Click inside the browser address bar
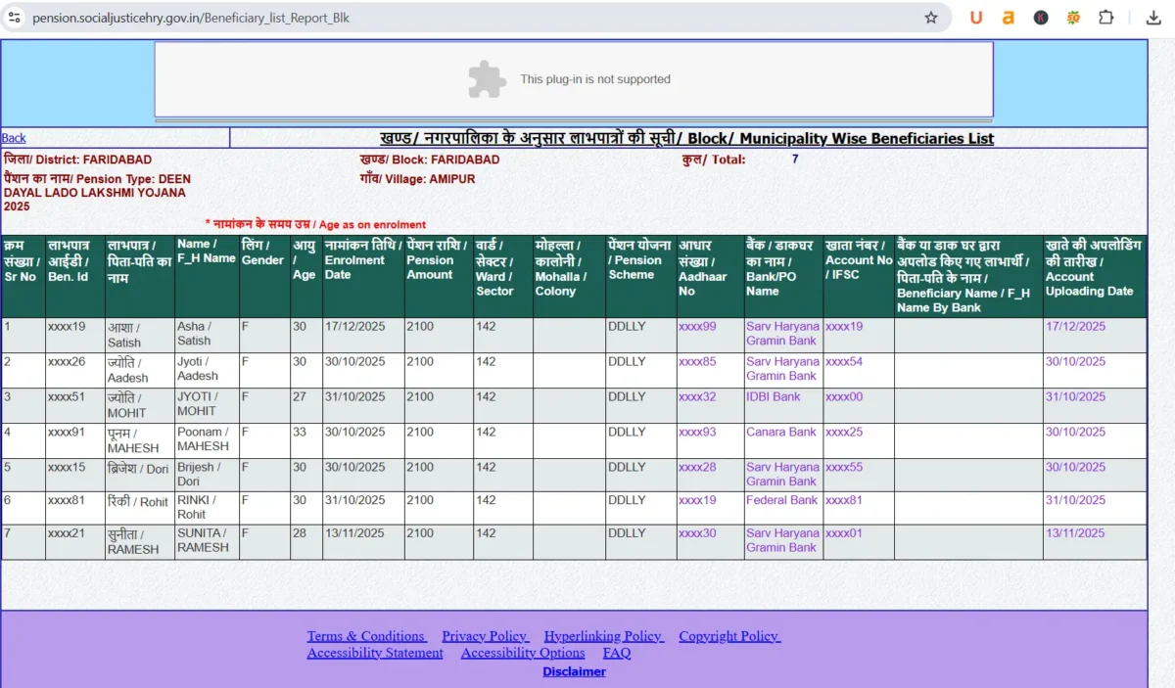The width and height of the screenshot is (1175, 688). point(490,17)
